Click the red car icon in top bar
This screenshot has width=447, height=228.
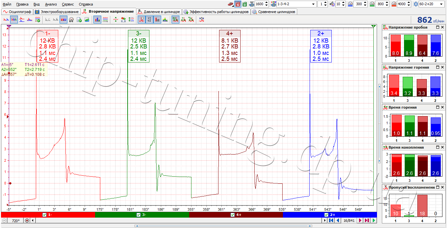230,4
